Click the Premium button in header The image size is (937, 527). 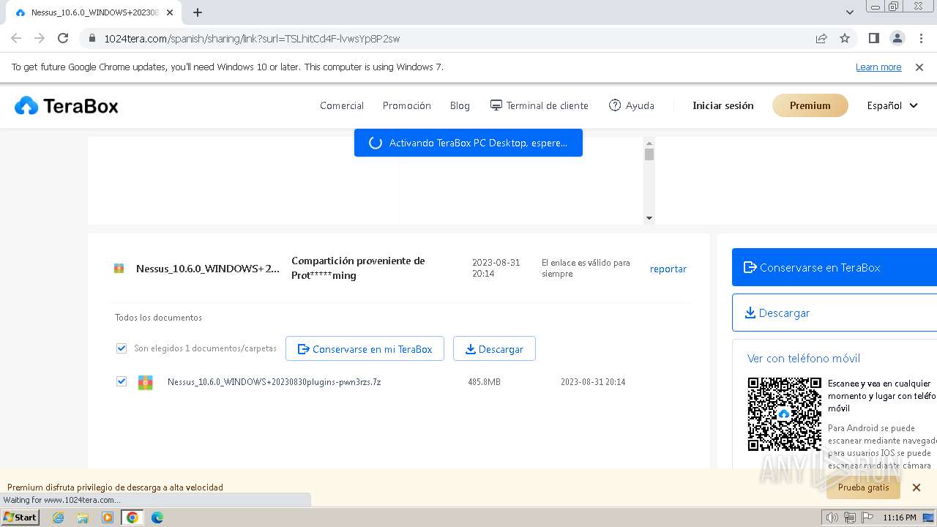pos(810,105)
